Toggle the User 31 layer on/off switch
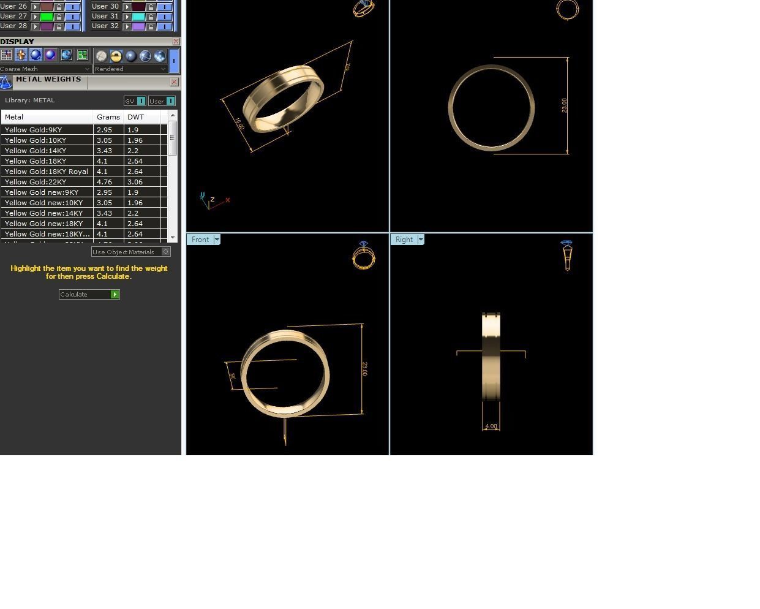The width and height of the screenshot is (760, 609). pos(164,17)
